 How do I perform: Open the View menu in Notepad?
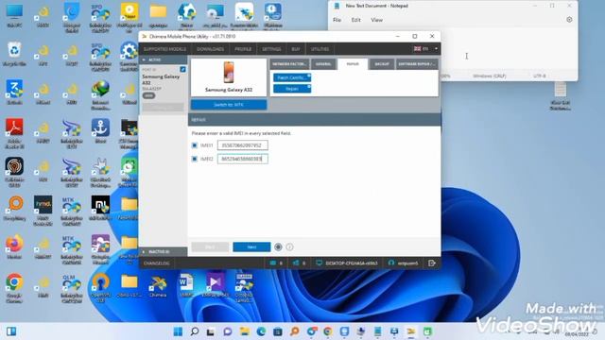click(x=376, y=20)
